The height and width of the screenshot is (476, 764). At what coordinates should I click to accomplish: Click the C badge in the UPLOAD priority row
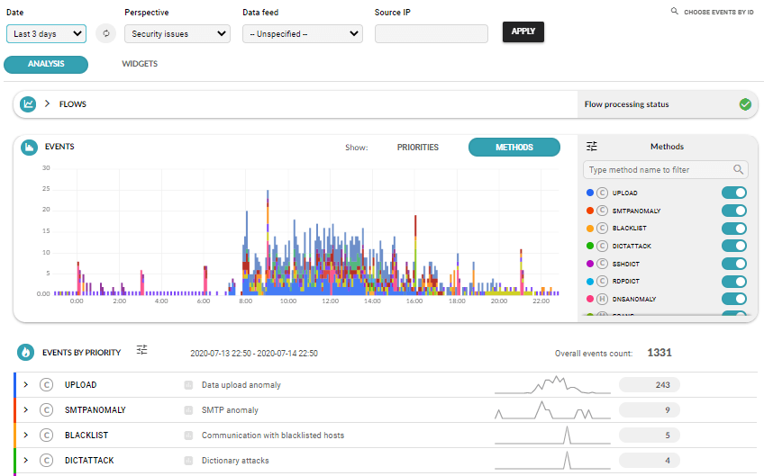pyautogui.click(x=46, y=385)
